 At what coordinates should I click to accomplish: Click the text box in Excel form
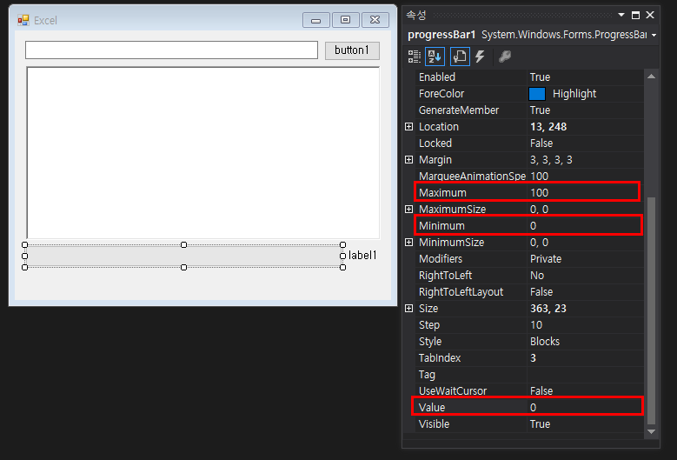click(x=171, y=50)
